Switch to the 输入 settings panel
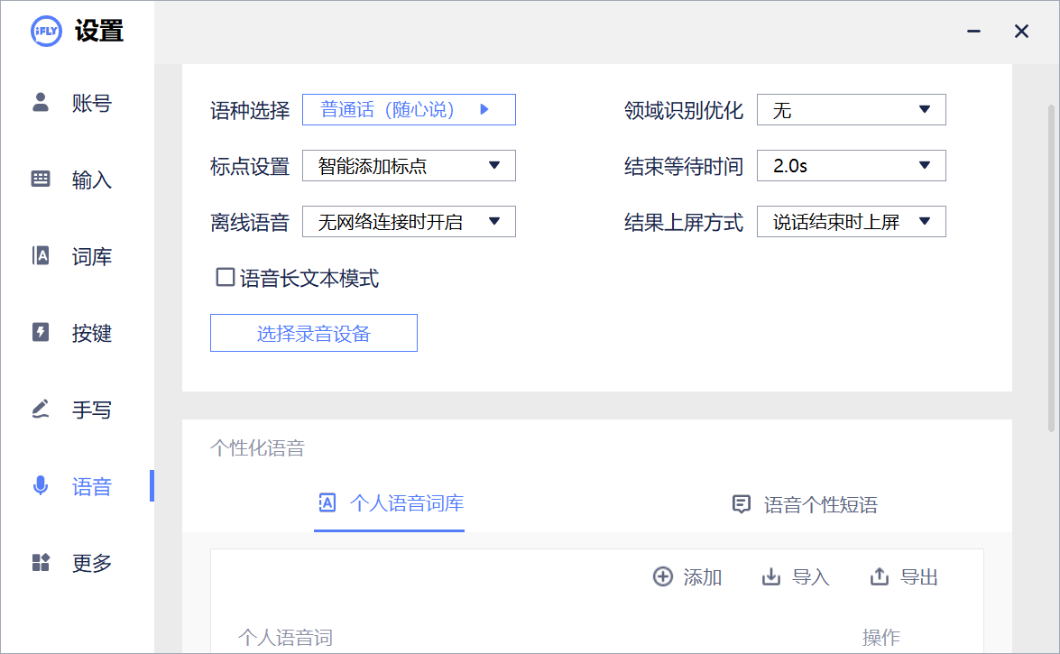The image size is (1060, 654). (x=77, y=180)
